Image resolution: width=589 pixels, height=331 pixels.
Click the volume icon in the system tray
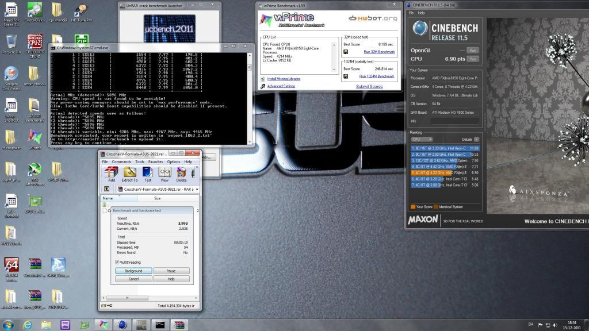(555, 325)
